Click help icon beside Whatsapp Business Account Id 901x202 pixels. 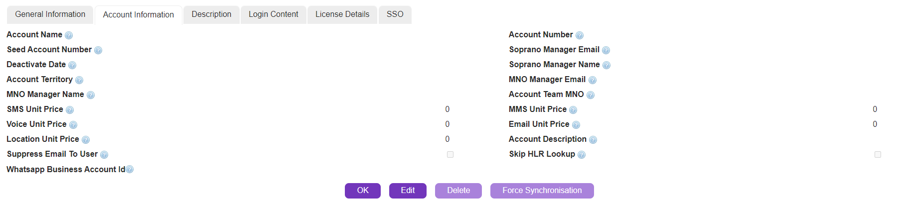[130, 169]
